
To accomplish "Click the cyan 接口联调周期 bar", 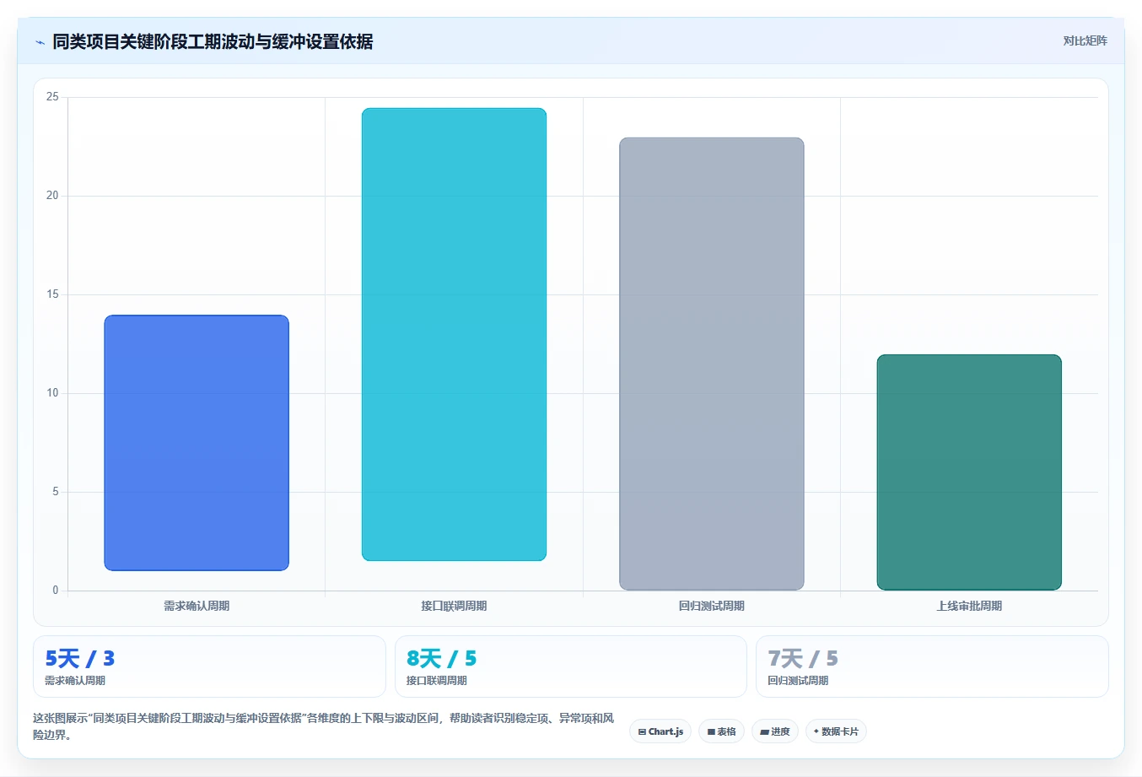I will (454, 334).
